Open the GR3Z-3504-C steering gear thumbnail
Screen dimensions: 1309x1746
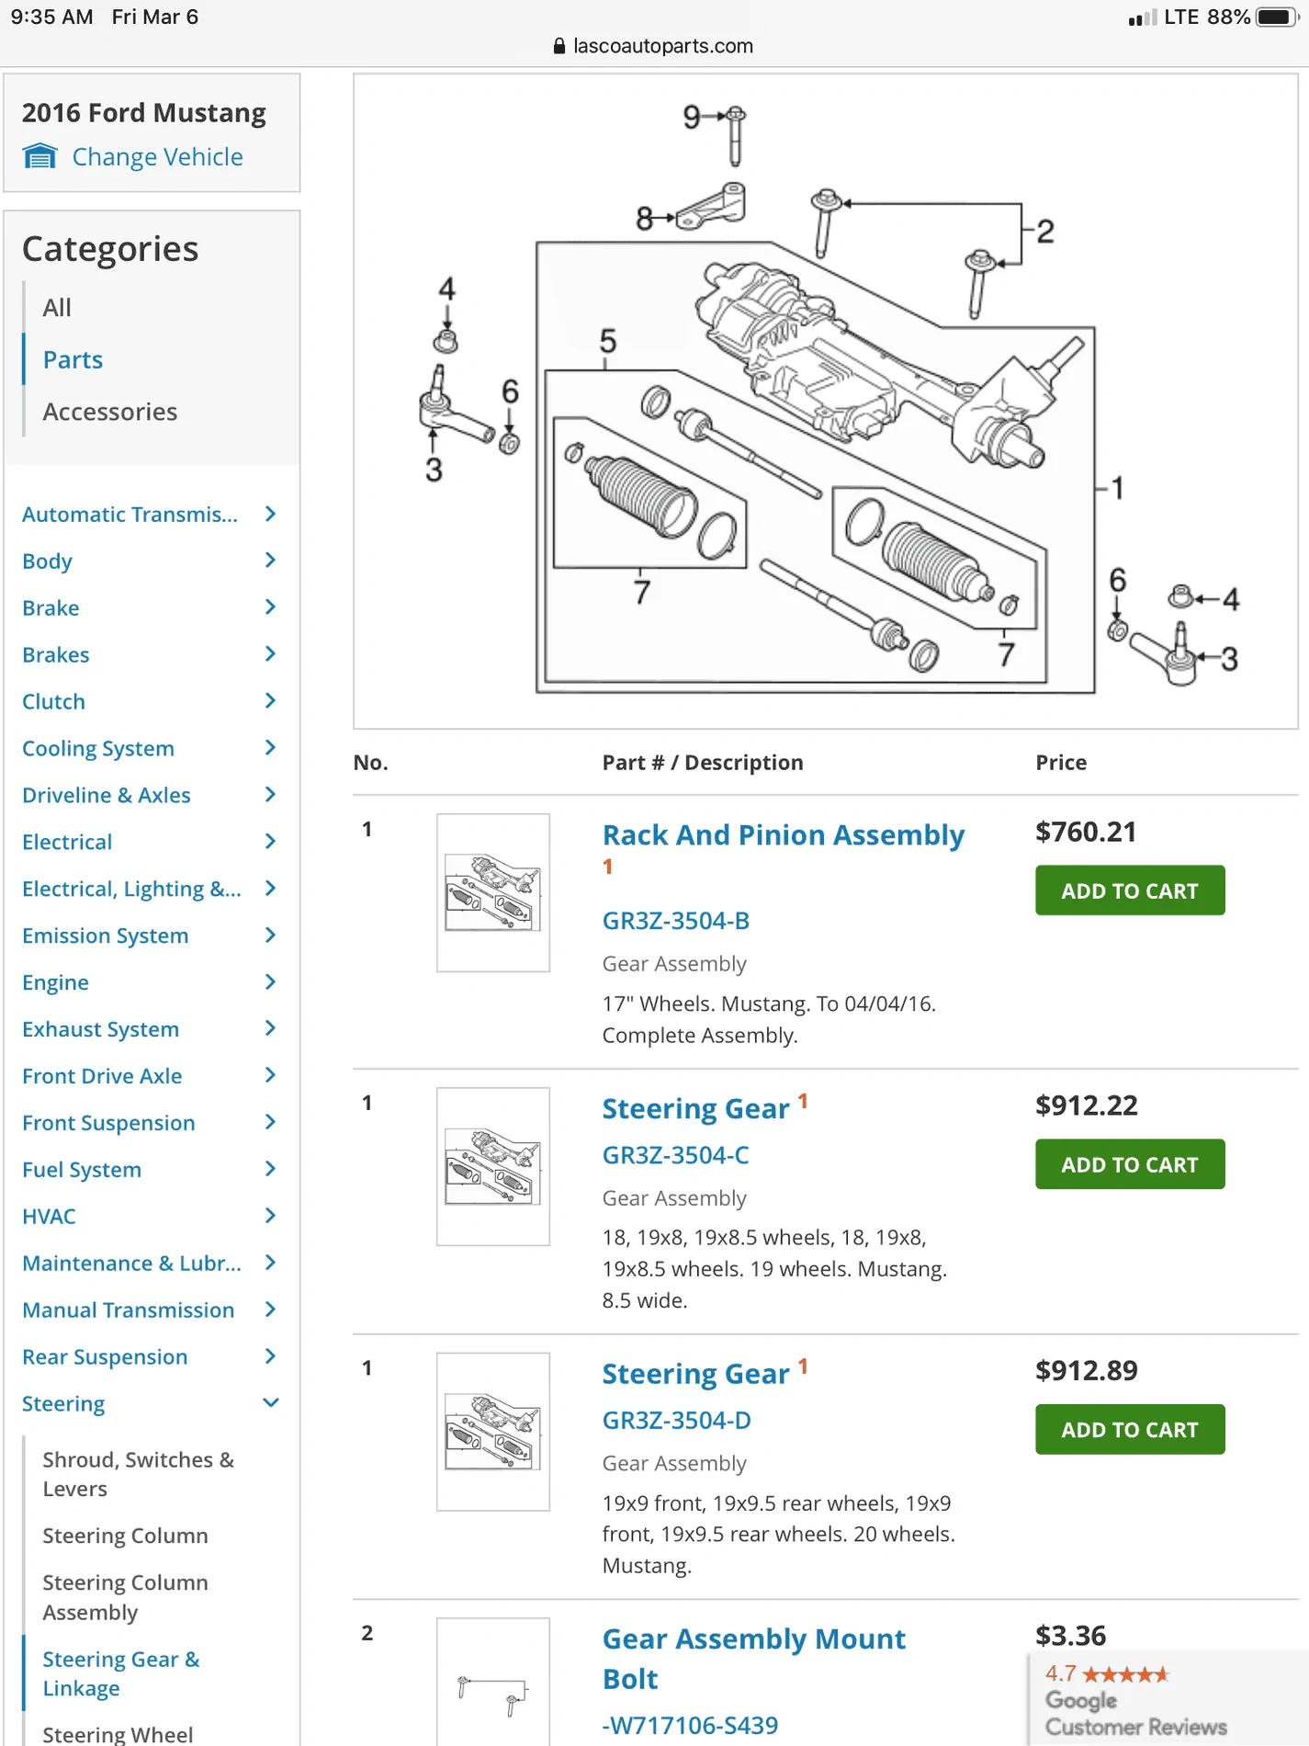point(493,1167)
